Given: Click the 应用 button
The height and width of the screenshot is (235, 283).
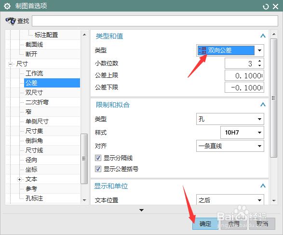Looking at the screenshot, I should (234, 223).
